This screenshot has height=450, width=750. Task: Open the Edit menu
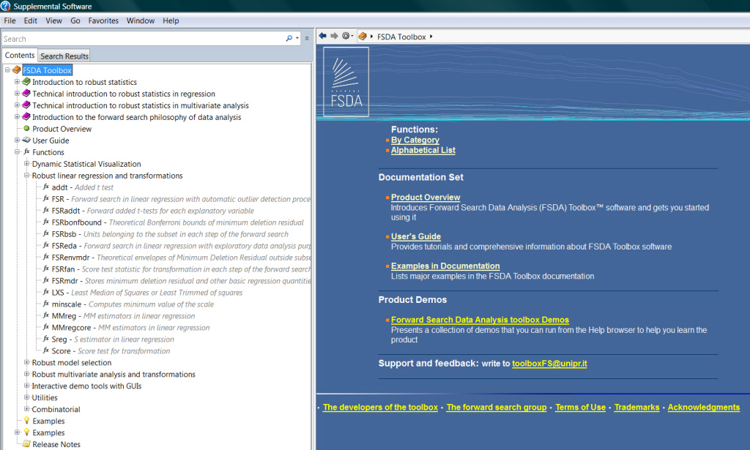click(30, 20)
